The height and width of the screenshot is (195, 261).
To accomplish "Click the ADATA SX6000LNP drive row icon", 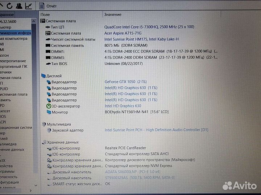I will coord(49,173).
